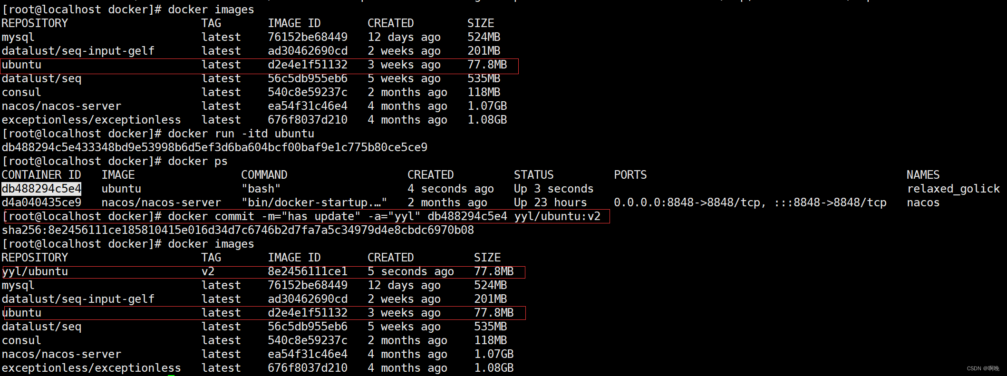The width and height of the screenshot is (1007, 376).
Task: Click the long container hash starting db488294c5e433348
Action: (214, 147)
